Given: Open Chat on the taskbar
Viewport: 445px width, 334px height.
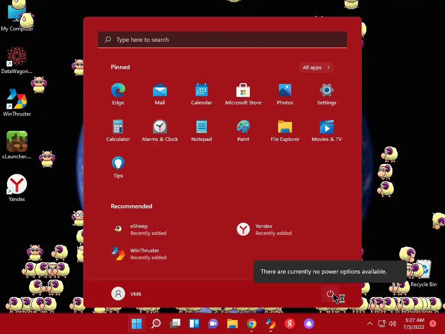Looking at the screenshot, I should [213, 324].
